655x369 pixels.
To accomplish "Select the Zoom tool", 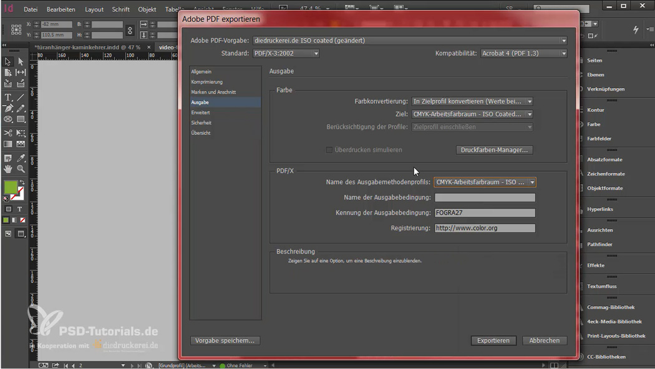I will [21, 169].
